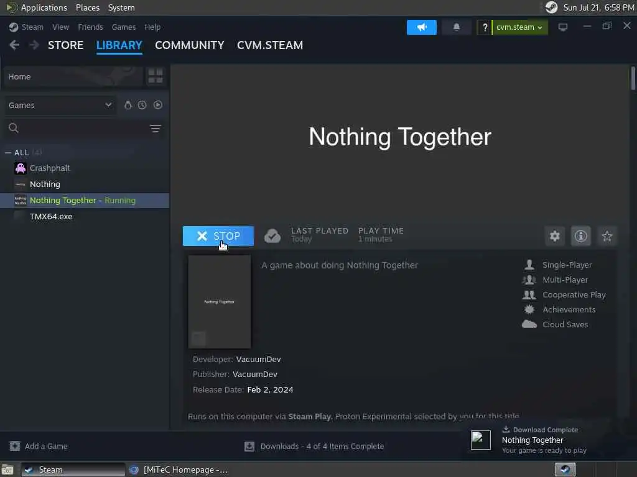The width and height of the screenshot is (637, 477).
Task: Open the cvm.steam account dropdown
Action: pyautogui.click(x=519, y=27)
